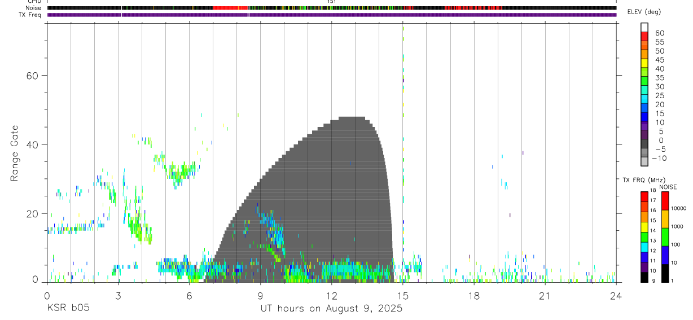Screen dimensions: 693x320
Task: Click the '100' label on NOISE scale
Action: point(676,244)
